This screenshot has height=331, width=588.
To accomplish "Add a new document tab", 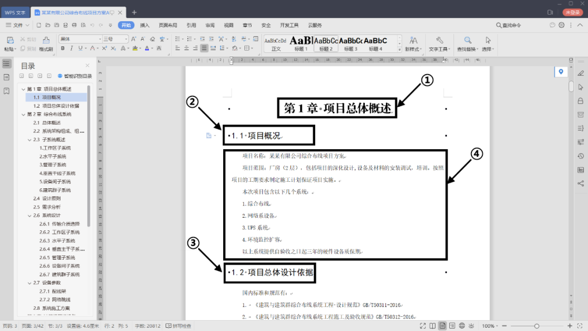I will tap(134, 13).
